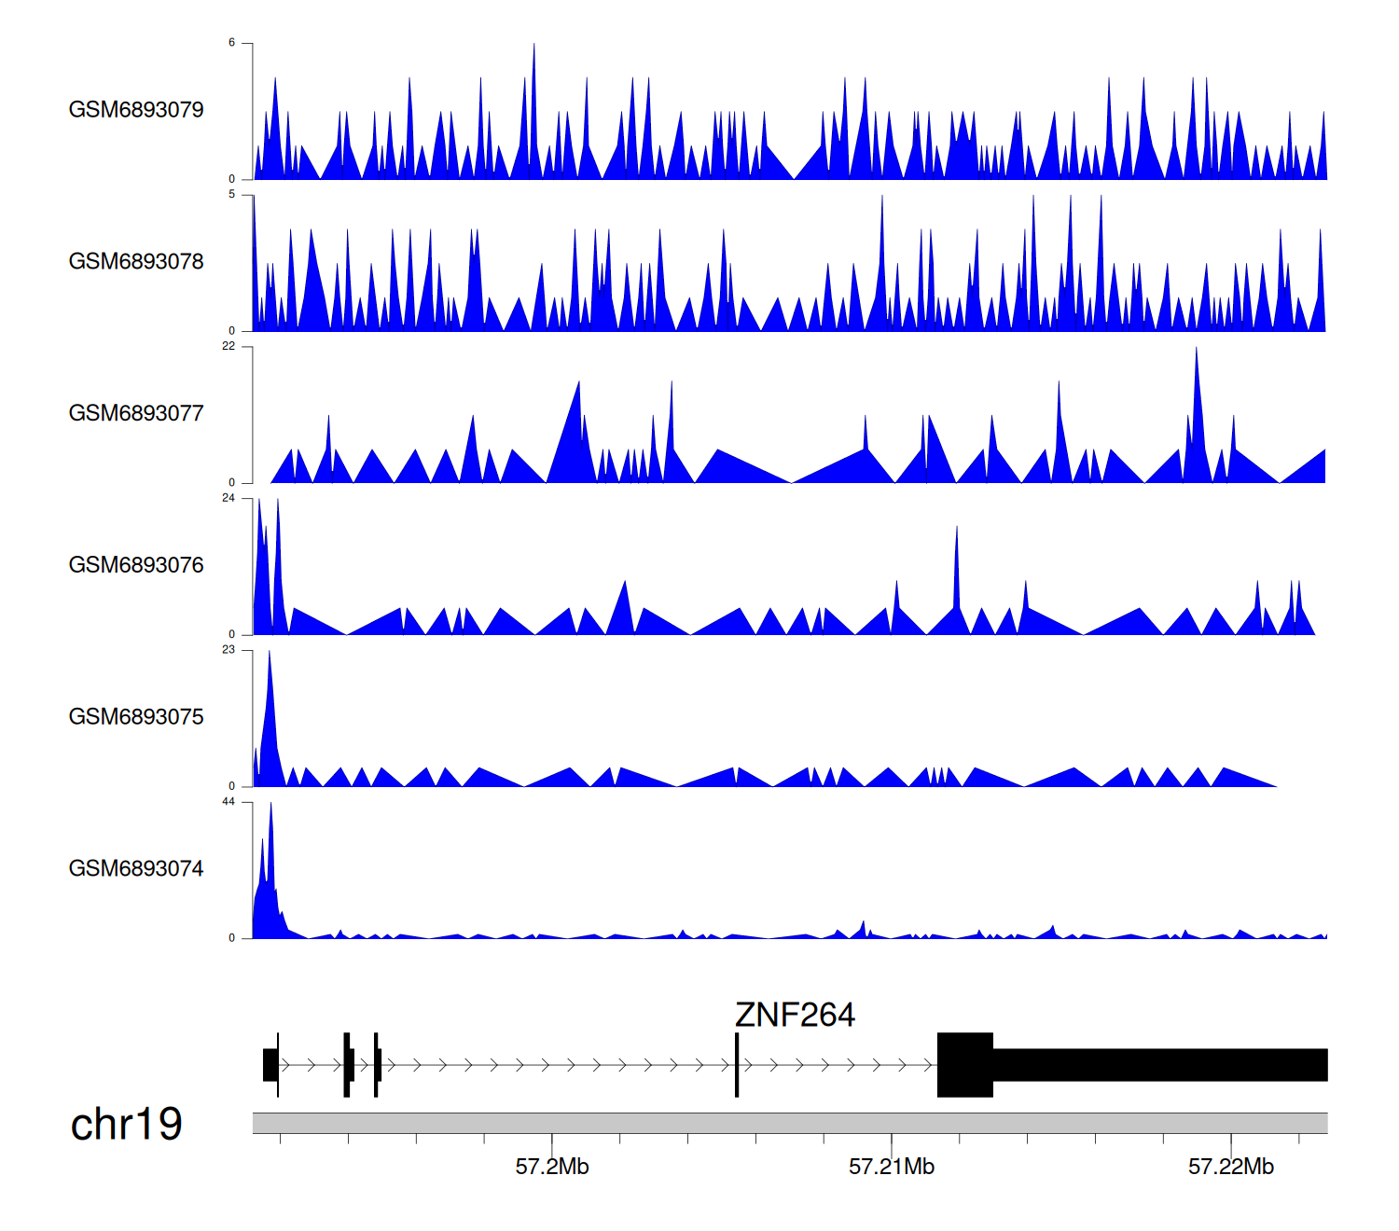Select the thin exon line below ZNF264 label

point(737,1065)
